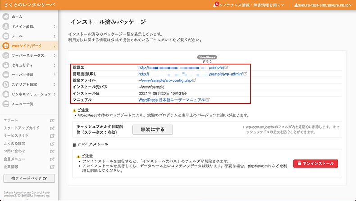Expand サーバー情報 chevron
Screen dimensions: 356x201
(55, 75)
